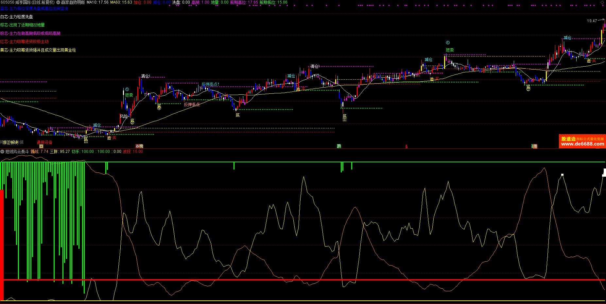Click the 涨榜 event marker icon
Screen dimensions: 606x304
click(139, 146)
